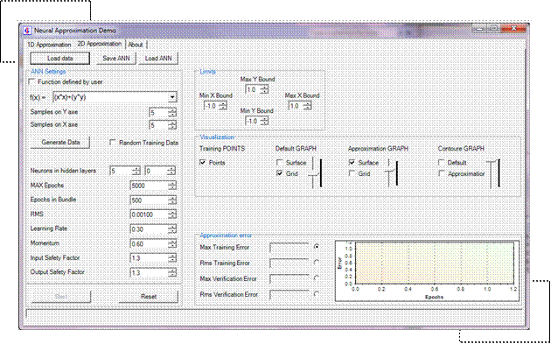Click the Learning Rate value field
This screenshot has width=551, height=344.
[x=150, y=229]
